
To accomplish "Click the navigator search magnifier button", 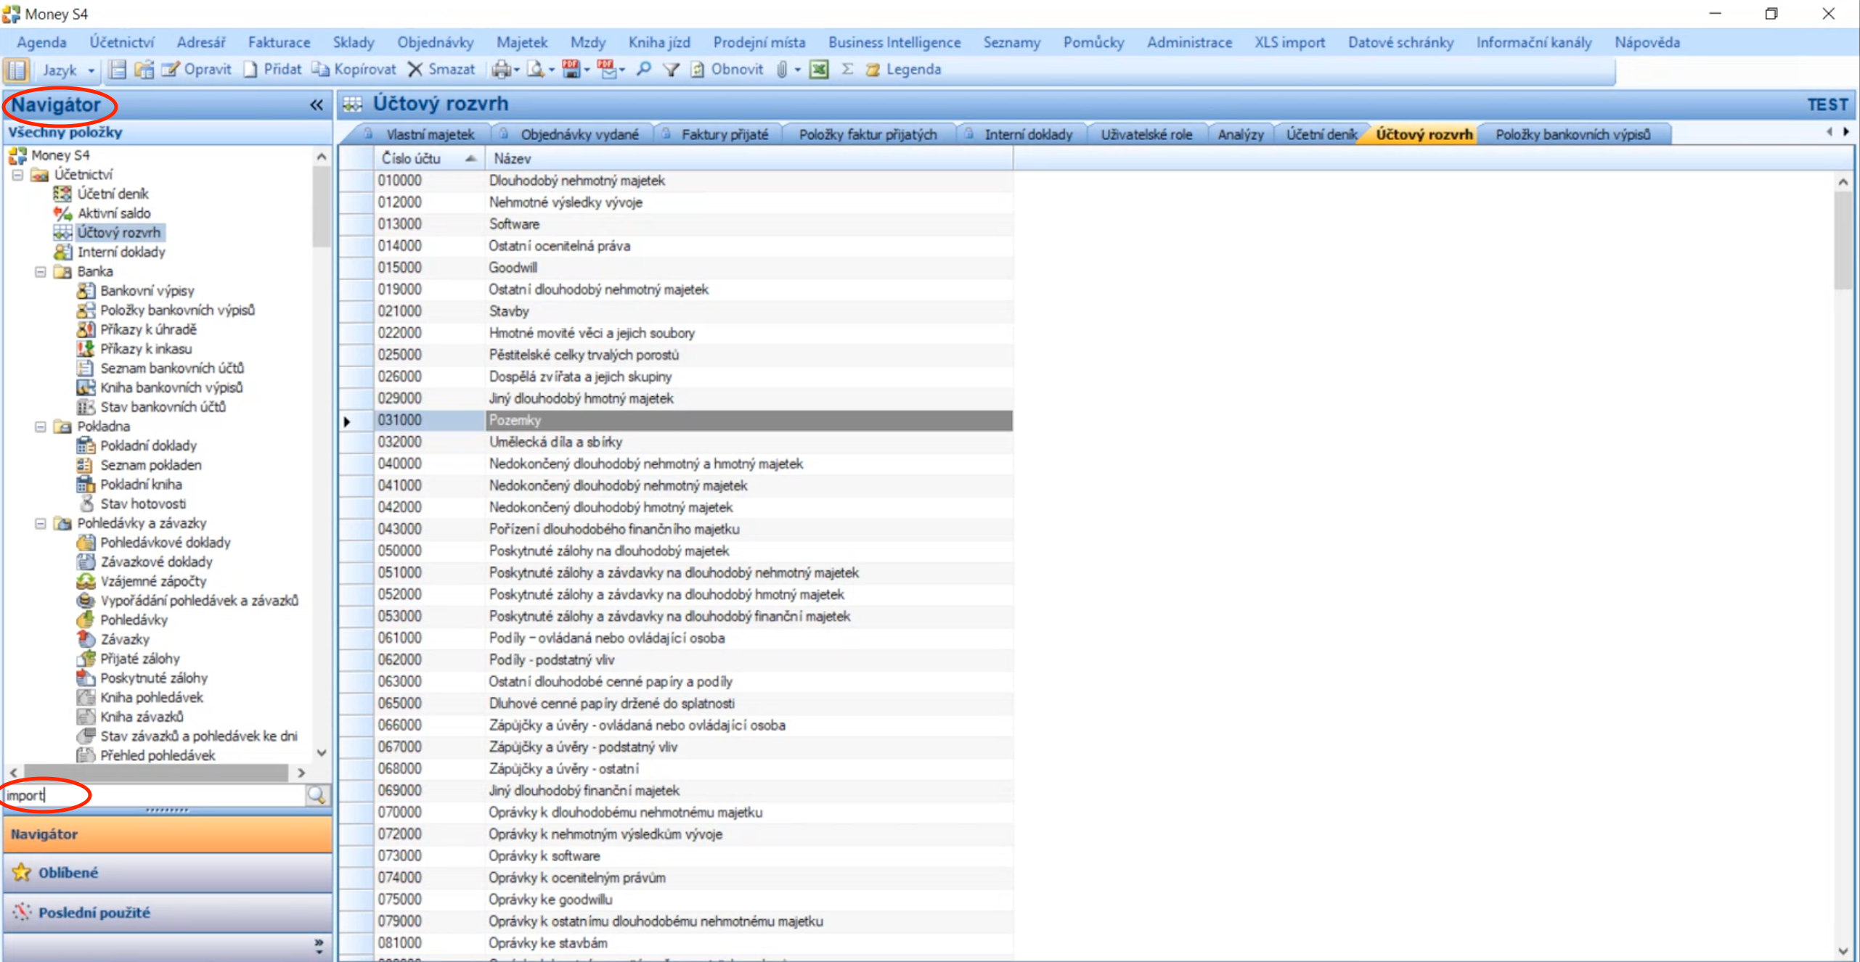I will (x=317, y=795).
